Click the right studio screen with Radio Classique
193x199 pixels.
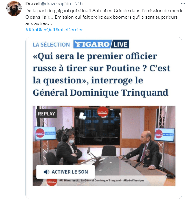[164, 135]
